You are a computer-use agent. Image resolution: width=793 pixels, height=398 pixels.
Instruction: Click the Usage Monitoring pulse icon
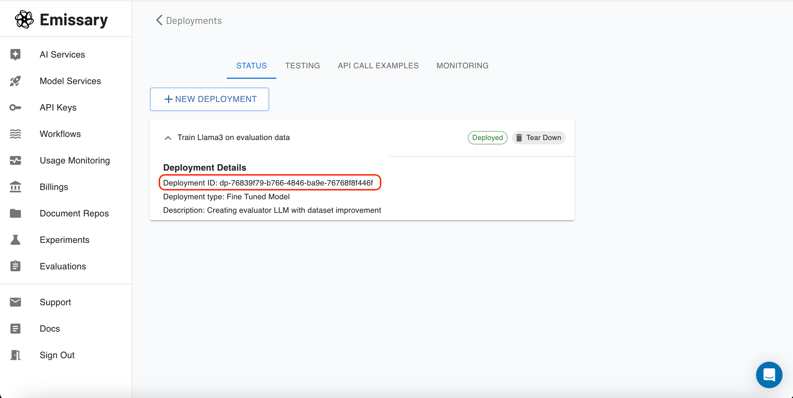pos(15,160)
